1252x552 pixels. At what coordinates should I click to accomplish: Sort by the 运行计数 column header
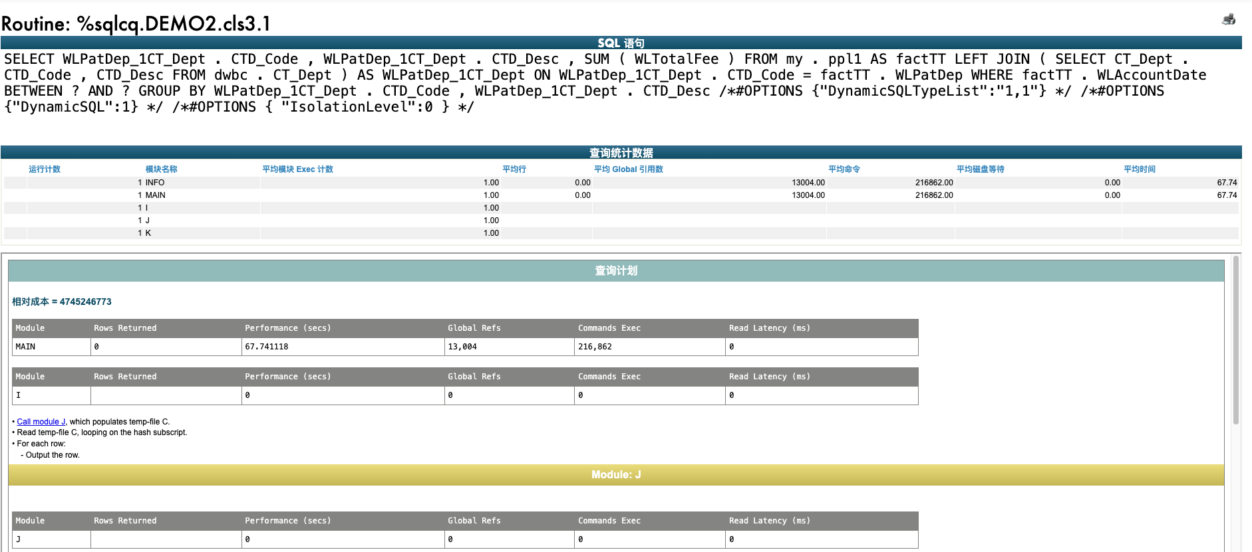[x=45, y=169]
